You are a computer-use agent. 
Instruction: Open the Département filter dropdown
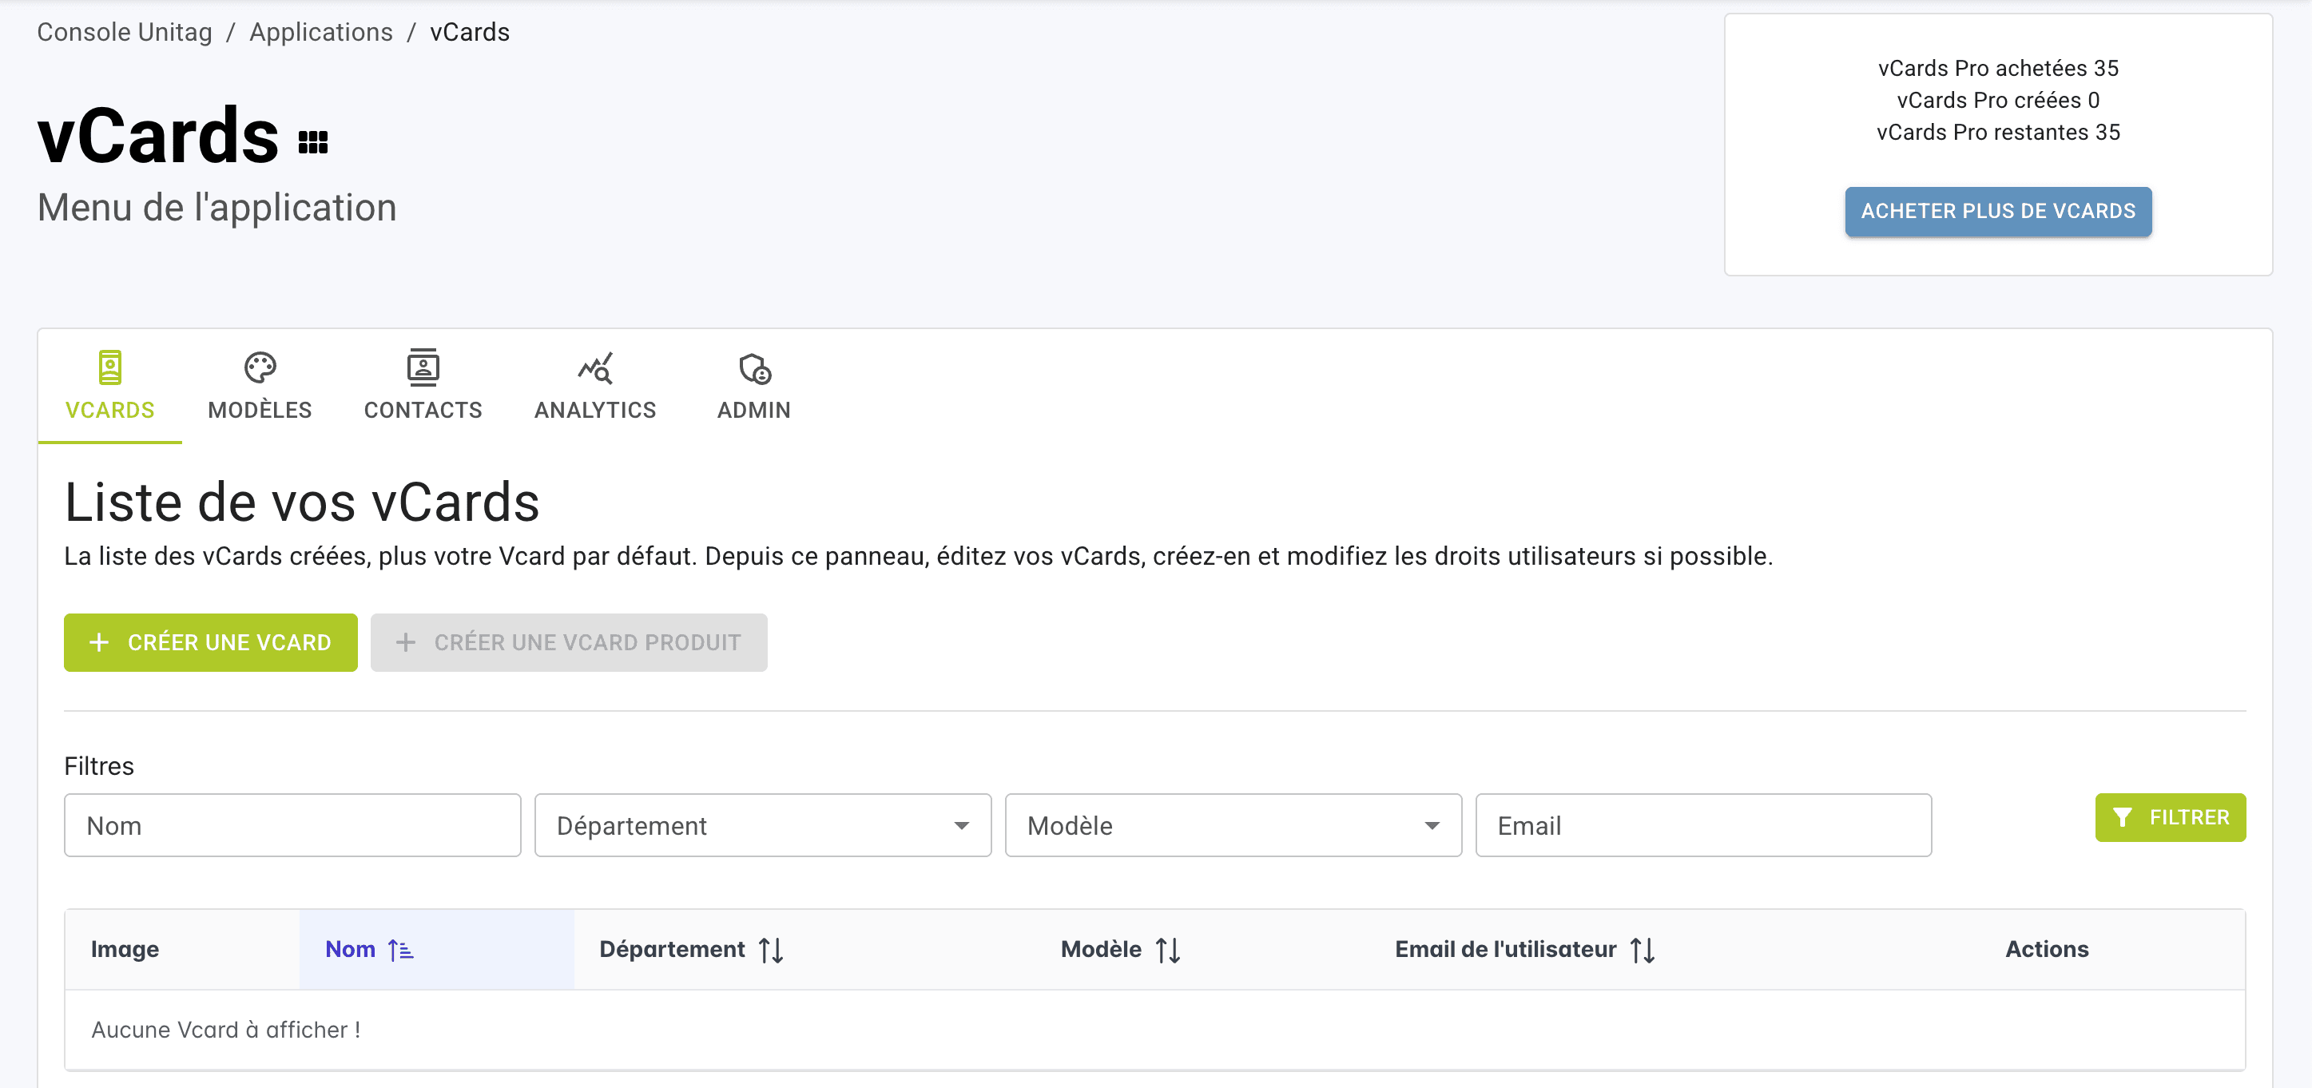[x=762, y=825]
